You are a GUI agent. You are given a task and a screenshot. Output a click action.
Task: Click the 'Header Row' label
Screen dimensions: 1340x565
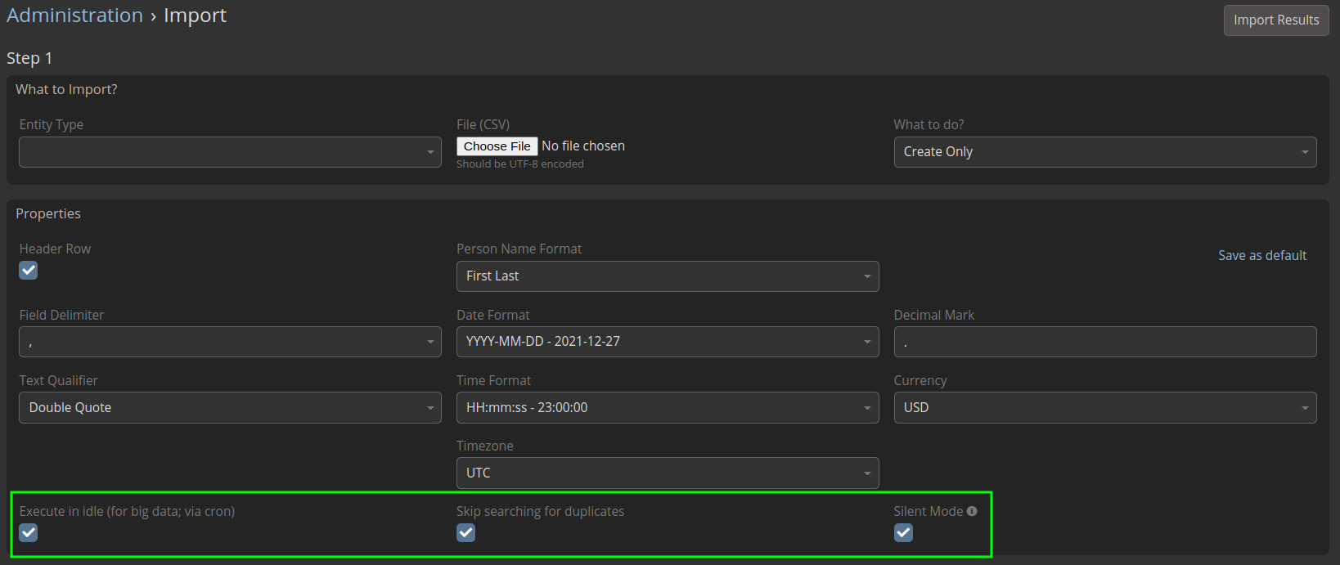point(55,249)
